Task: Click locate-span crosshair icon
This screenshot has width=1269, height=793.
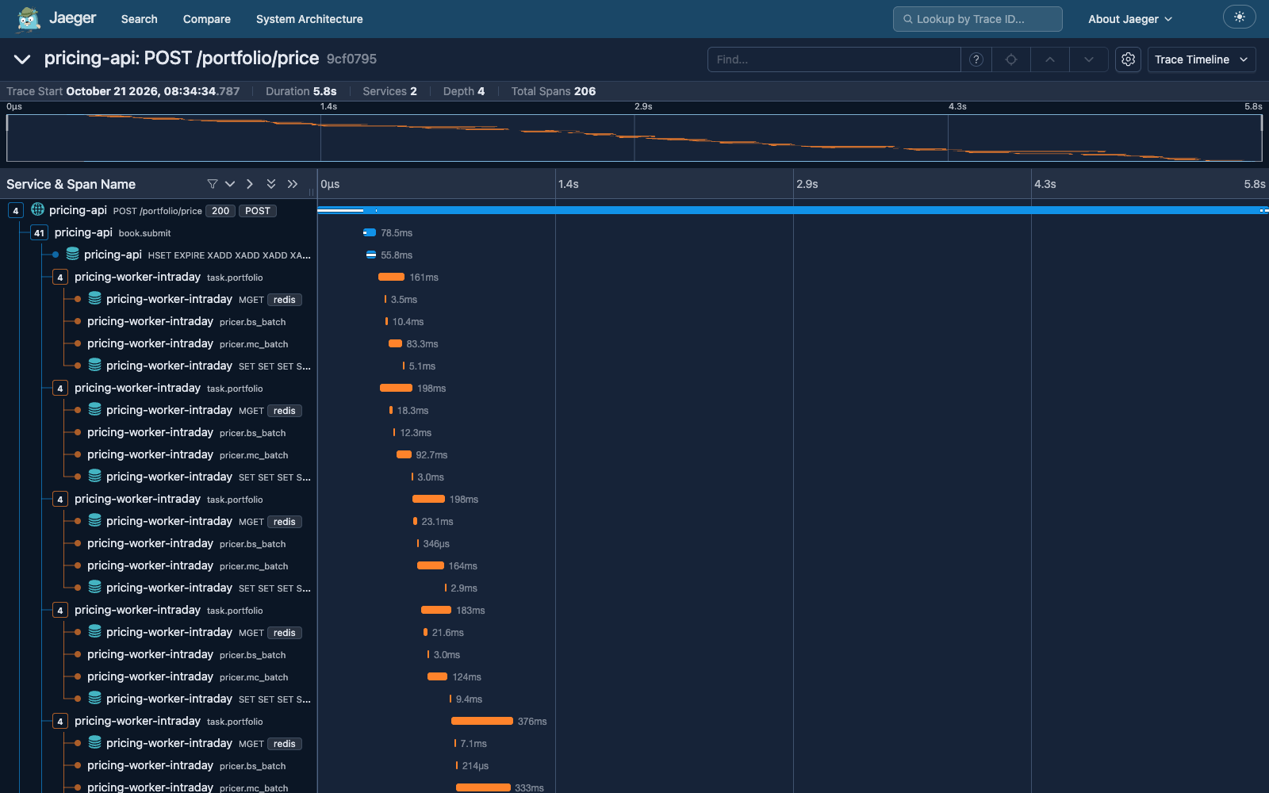Action: (1011, 59)
